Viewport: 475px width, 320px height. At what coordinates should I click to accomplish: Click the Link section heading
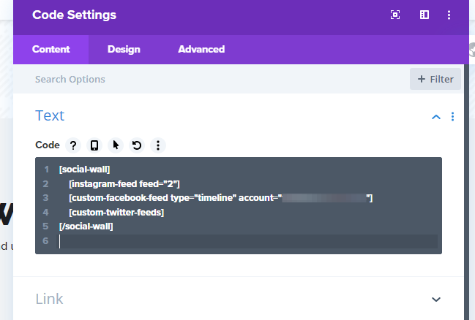tap(49, 299)
